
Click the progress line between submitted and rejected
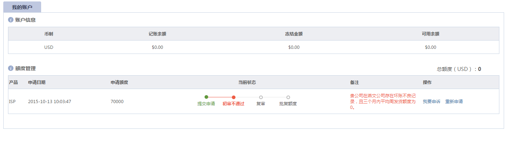click(220, 97)
